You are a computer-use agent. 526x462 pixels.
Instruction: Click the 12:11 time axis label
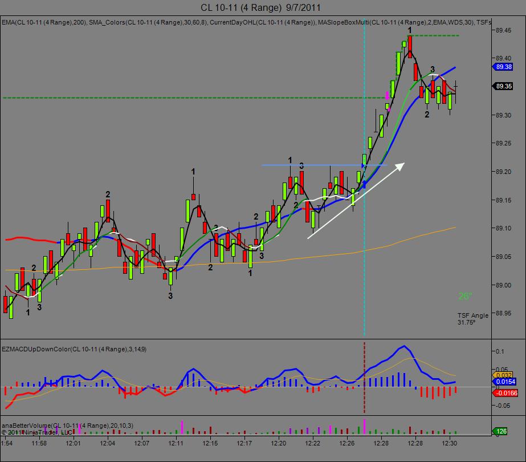click(x=176, y=444)
